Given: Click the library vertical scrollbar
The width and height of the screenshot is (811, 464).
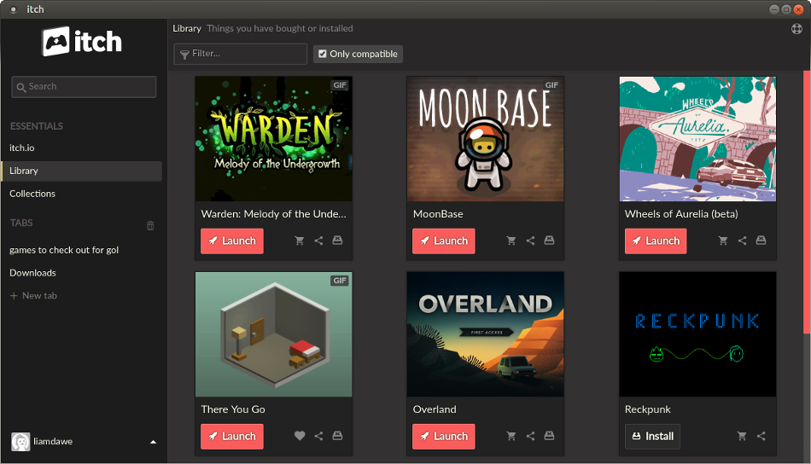Looking at the screenshot, I should pyautogui.click(x=807, y=202).
